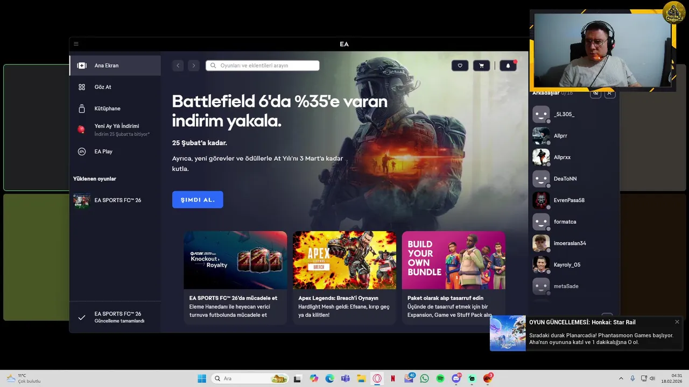
Task: Launch EA SPORTS FC 26 from installed games
Action: (115, 200)
